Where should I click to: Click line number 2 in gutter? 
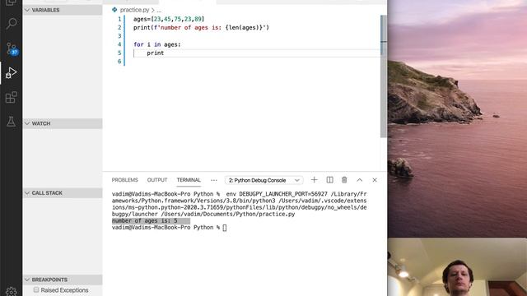119,27
